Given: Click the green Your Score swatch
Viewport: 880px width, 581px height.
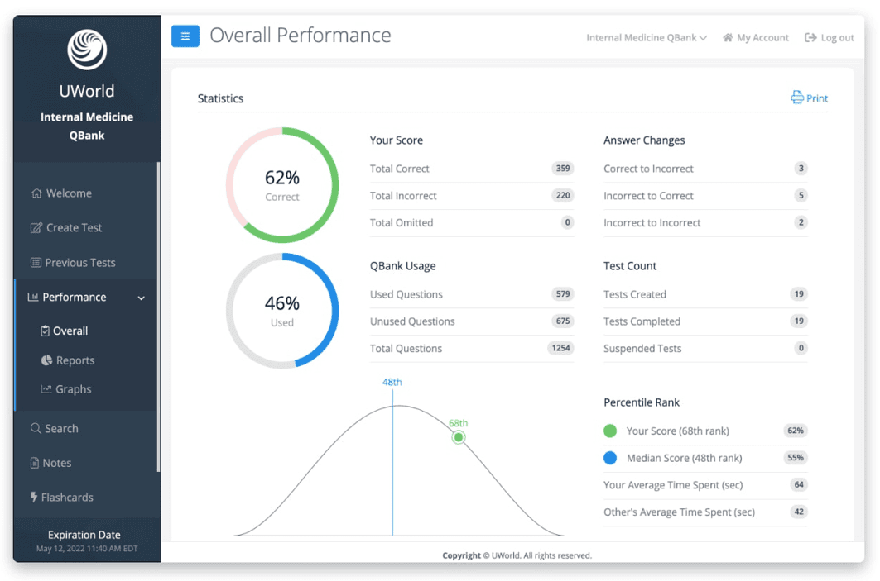Looking at the screenshot, I should tap(610, 431).
